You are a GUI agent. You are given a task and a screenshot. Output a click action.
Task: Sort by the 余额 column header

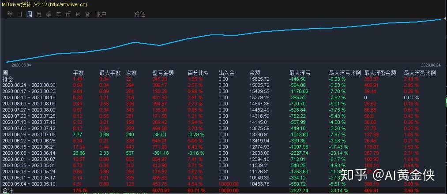pos(255,73)
